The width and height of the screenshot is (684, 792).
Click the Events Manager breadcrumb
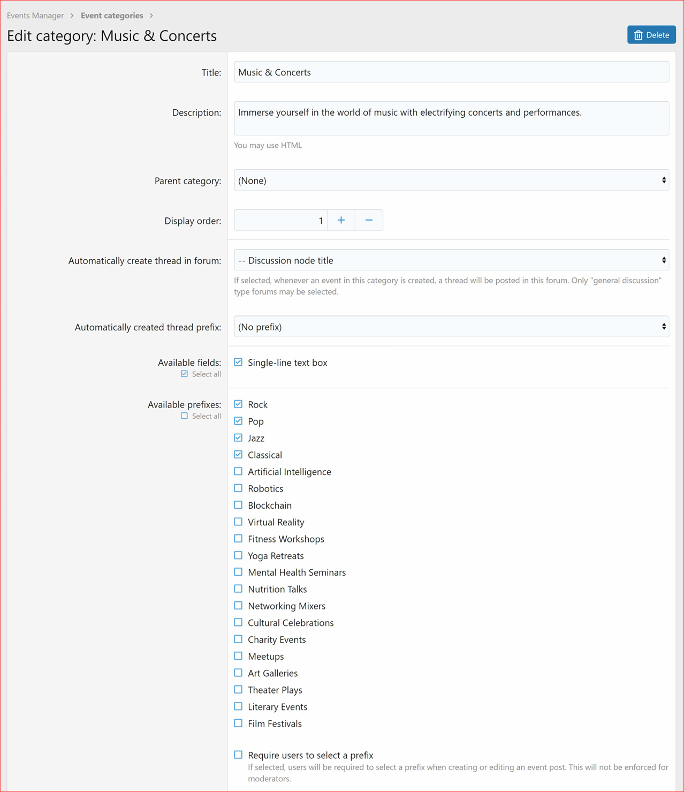pos(35,16)
